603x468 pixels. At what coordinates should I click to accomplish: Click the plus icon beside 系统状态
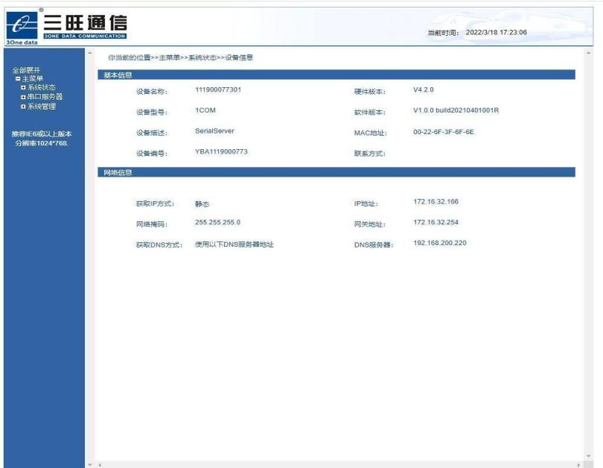pos(23,88)
